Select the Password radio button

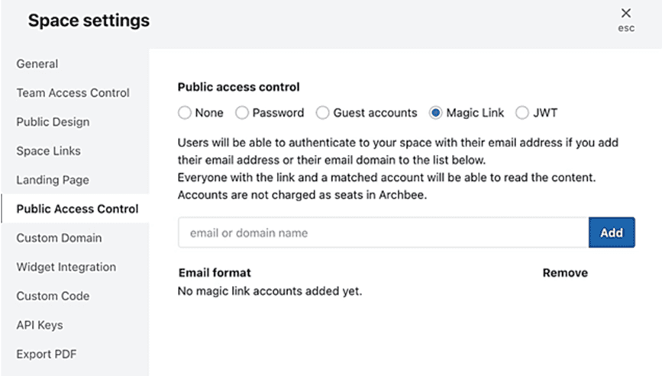click(242, 113)
